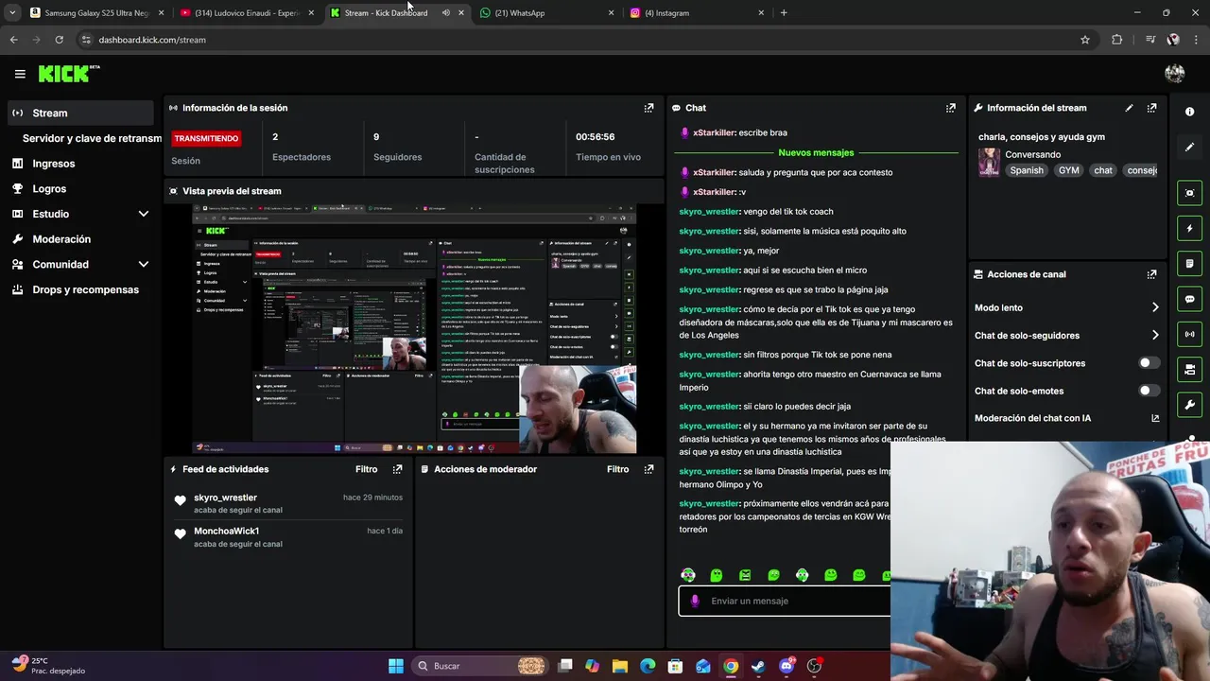The image size is (1210, 681).
Task: Pop out the Acciones de moderador panel
Action: [648, 469]
